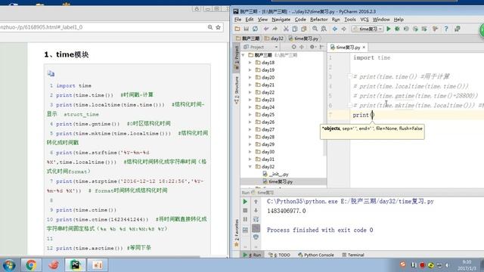Click the navigate Back arrow icon
Viewport: 484px width, 272px height.
pyautogui.click(x=334, y=29)
